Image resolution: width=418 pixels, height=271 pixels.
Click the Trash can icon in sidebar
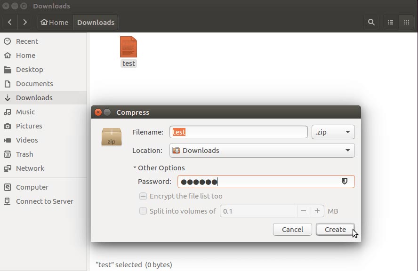tap(8, 154)
